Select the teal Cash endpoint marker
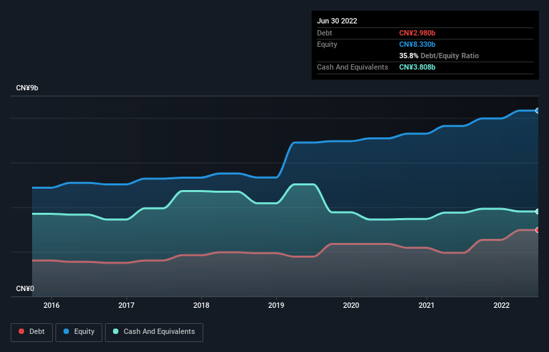 pos(538,211)
